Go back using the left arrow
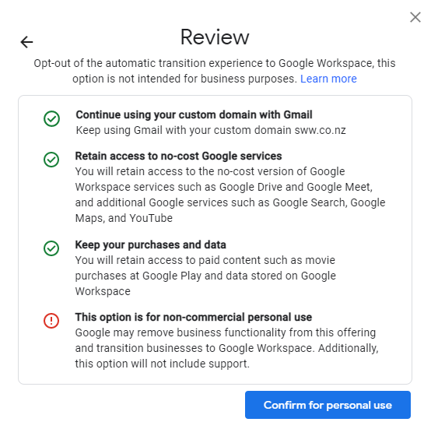 26,42
